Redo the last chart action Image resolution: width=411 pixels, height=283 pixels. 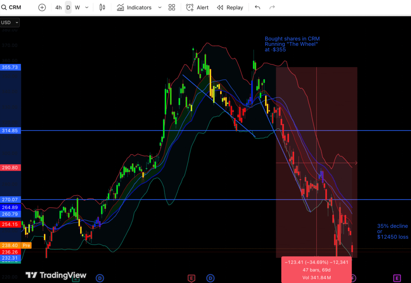(x=272, y=7)
